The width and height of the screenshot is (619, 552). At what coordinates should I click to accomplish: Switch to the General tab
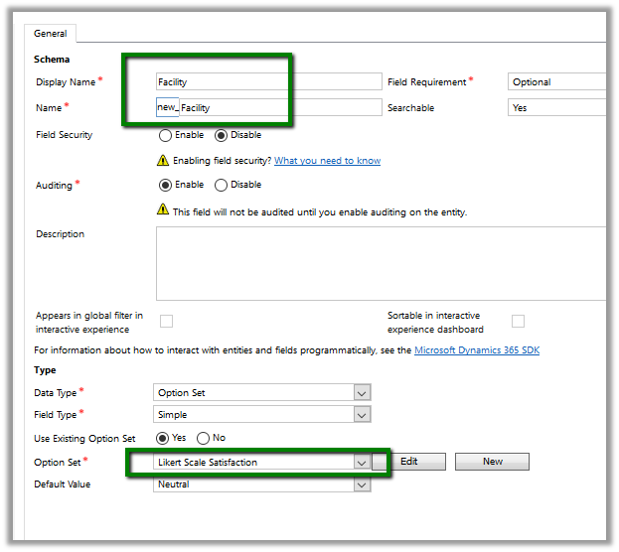(51, 33)
